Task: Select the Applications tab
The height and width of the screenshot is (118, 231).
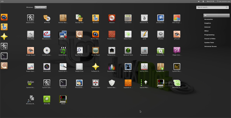Action: [x=41, y=7]
